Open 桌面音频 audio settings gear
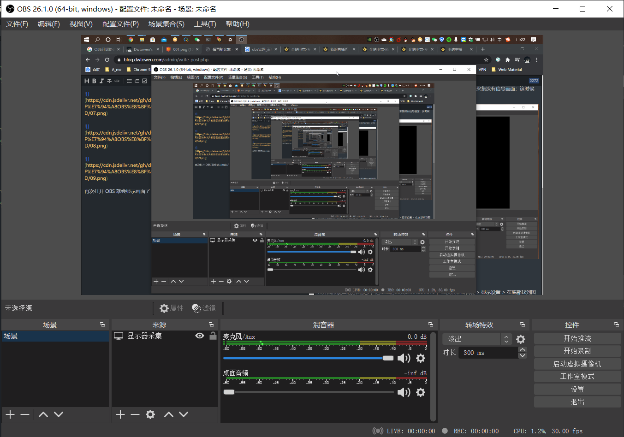Image resolution: width=624 pixels, height=437 pixels. click(421, 392)
